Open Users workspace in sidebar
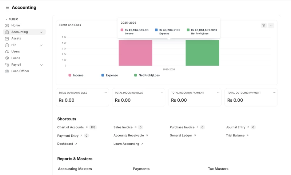Viewport: 291px width, 175px height. (x=15, y=51)
